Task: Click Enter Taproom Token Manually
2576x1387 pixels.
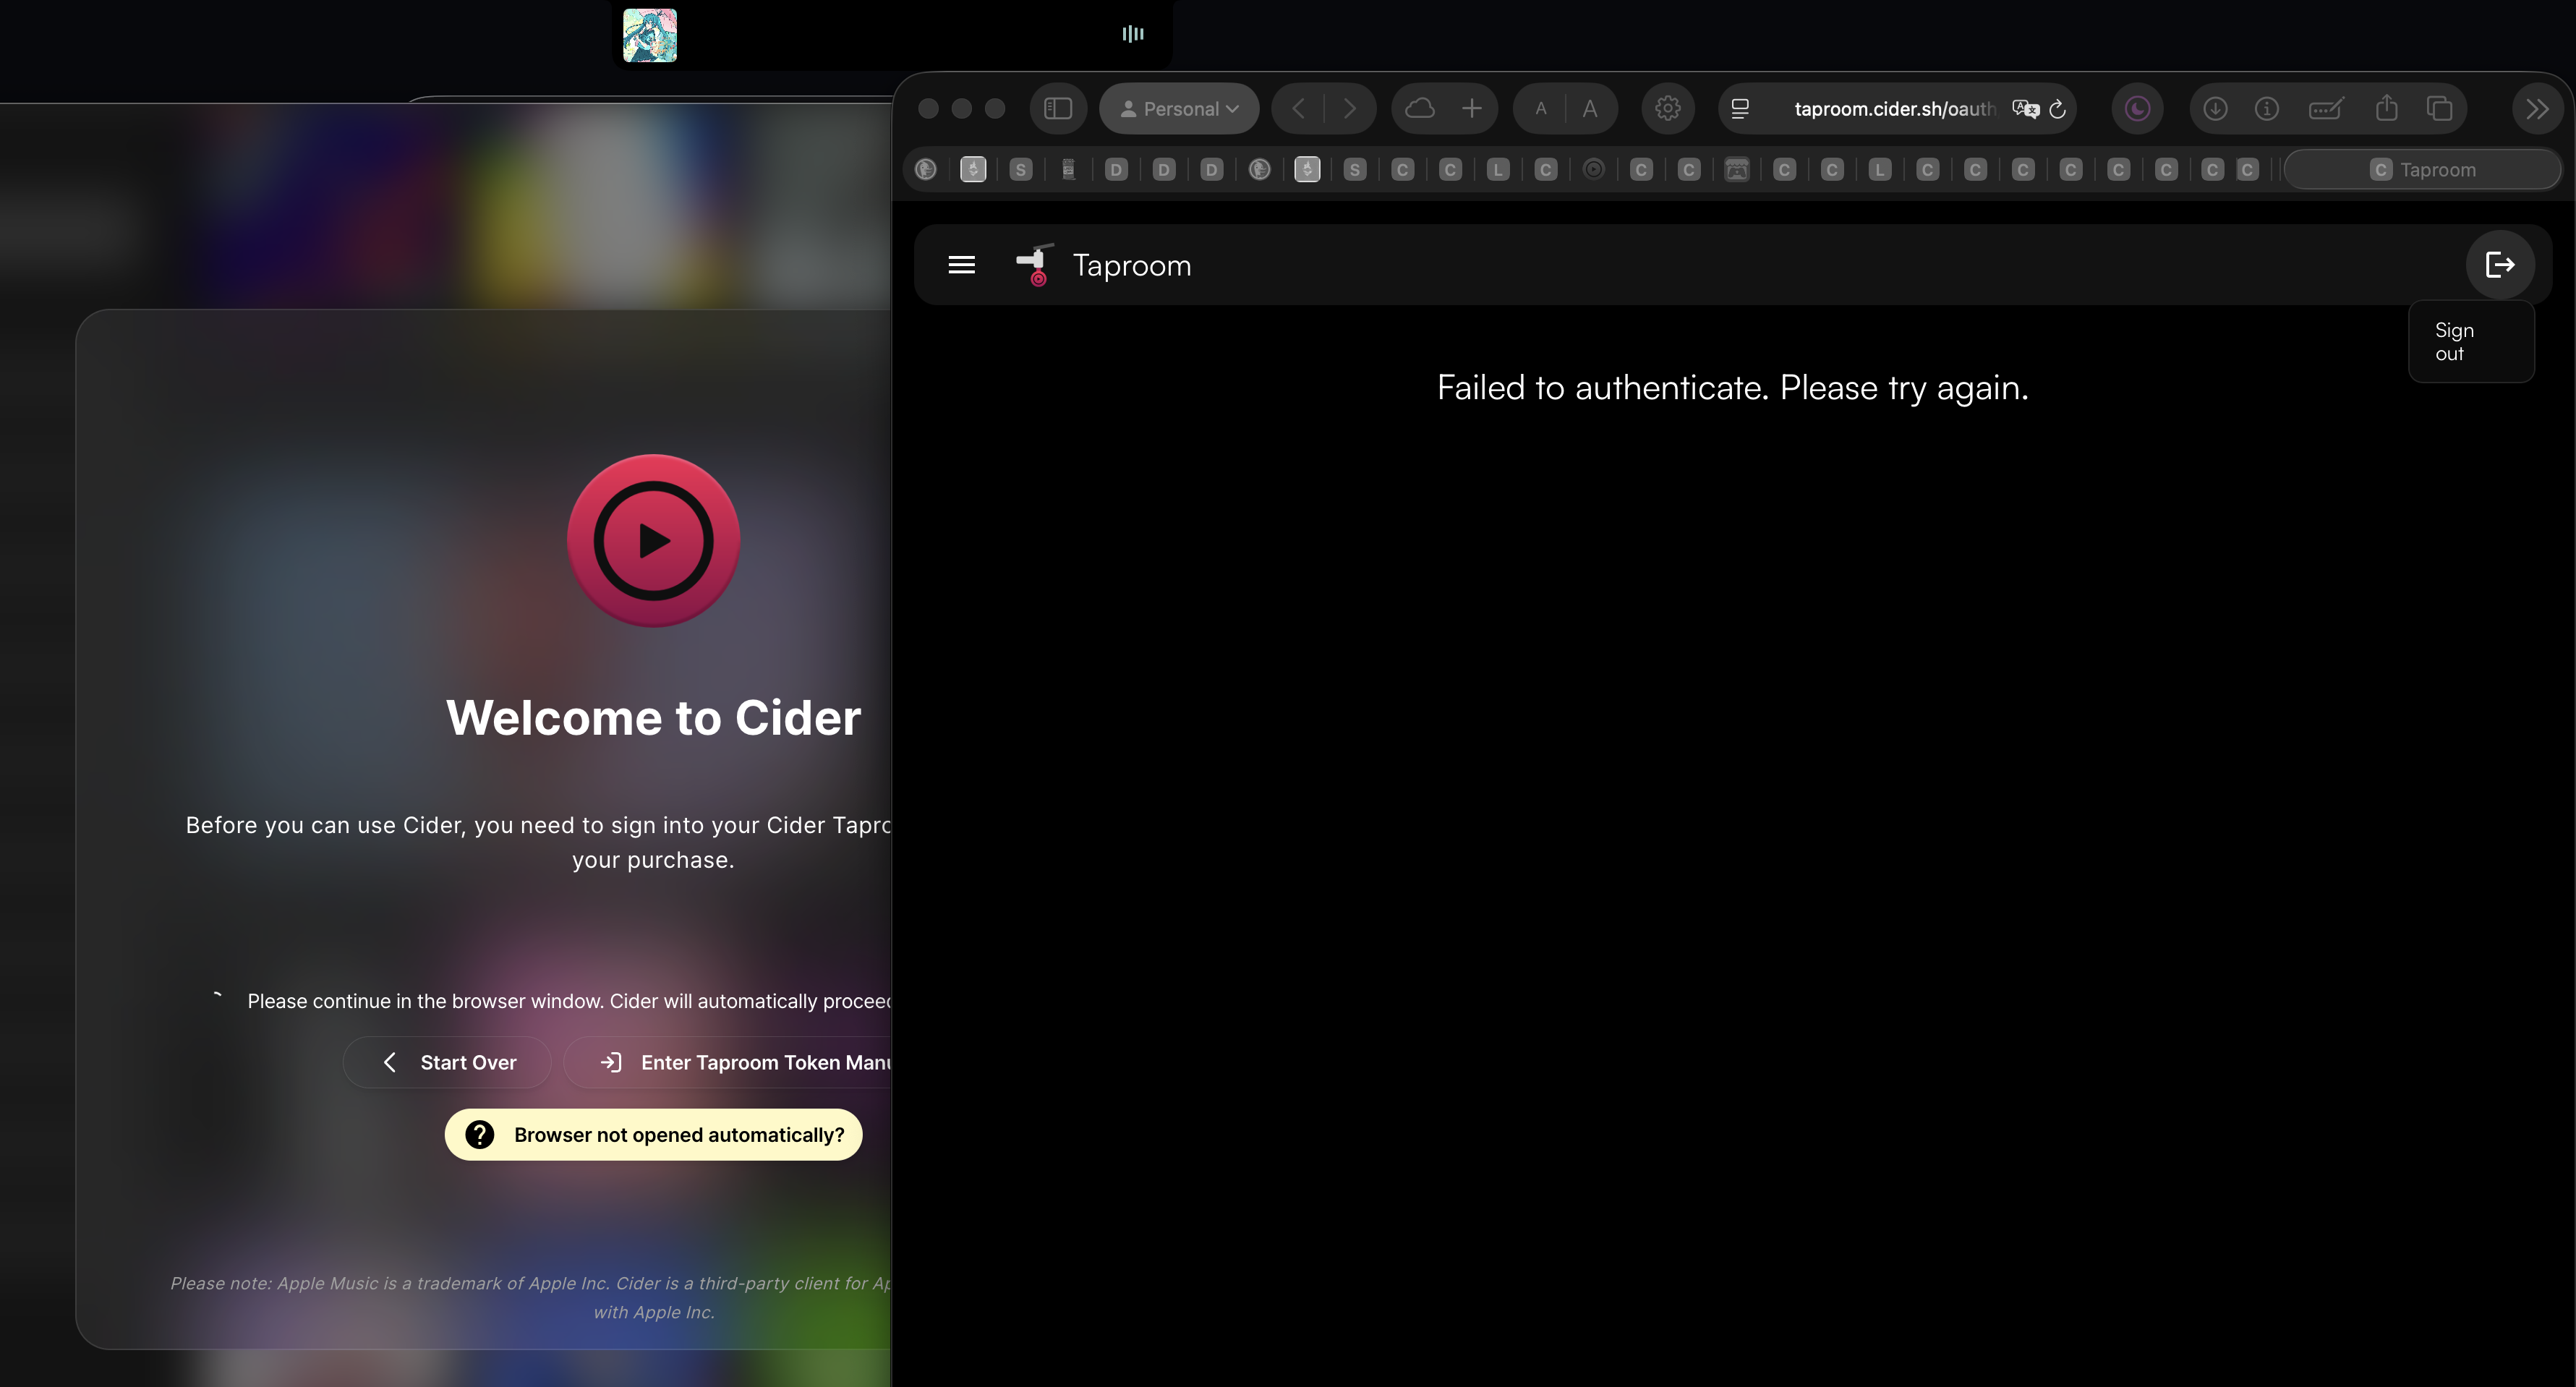Action: (745, 1063)
